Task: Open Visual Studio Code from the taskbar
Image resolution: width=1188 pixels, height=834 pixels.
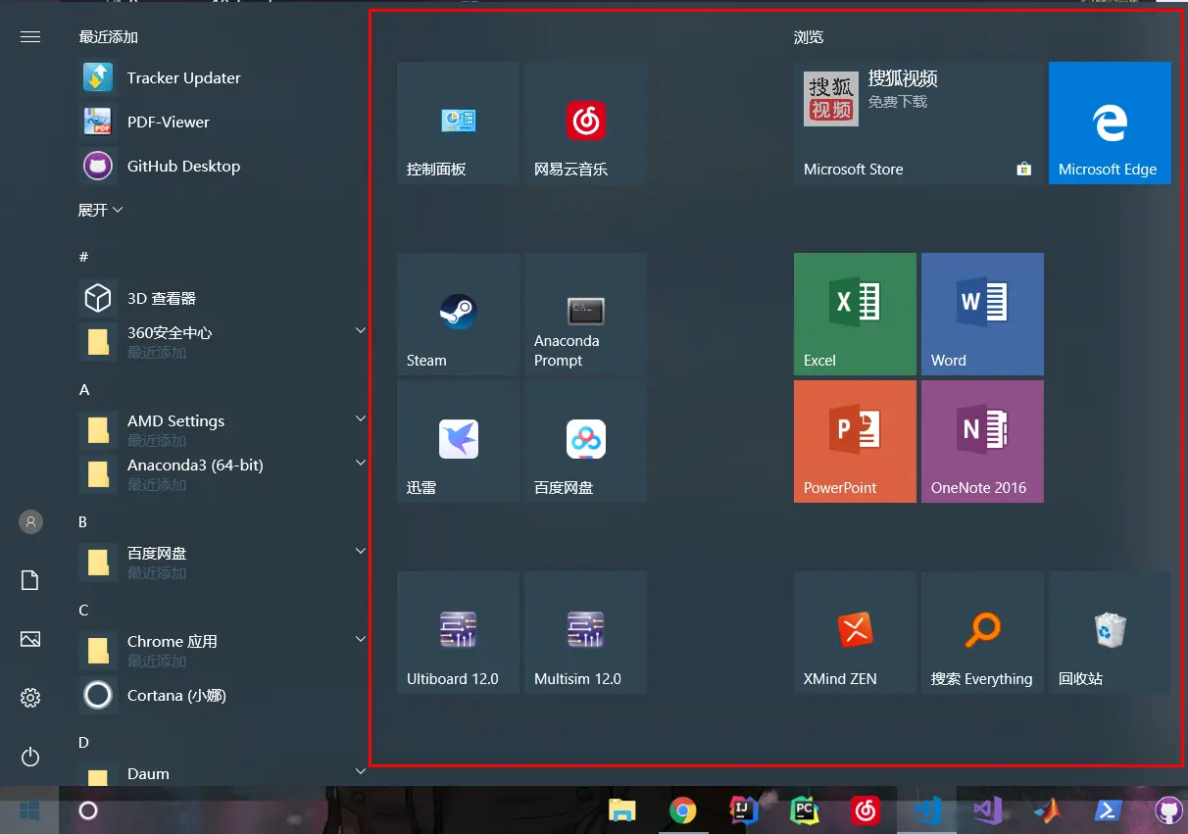Action: click(x=927, y=810)
